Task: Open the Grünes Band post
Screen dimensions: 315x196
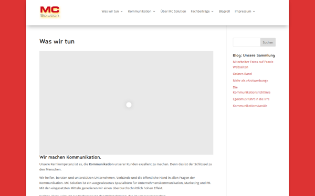Action: [242, 74]
